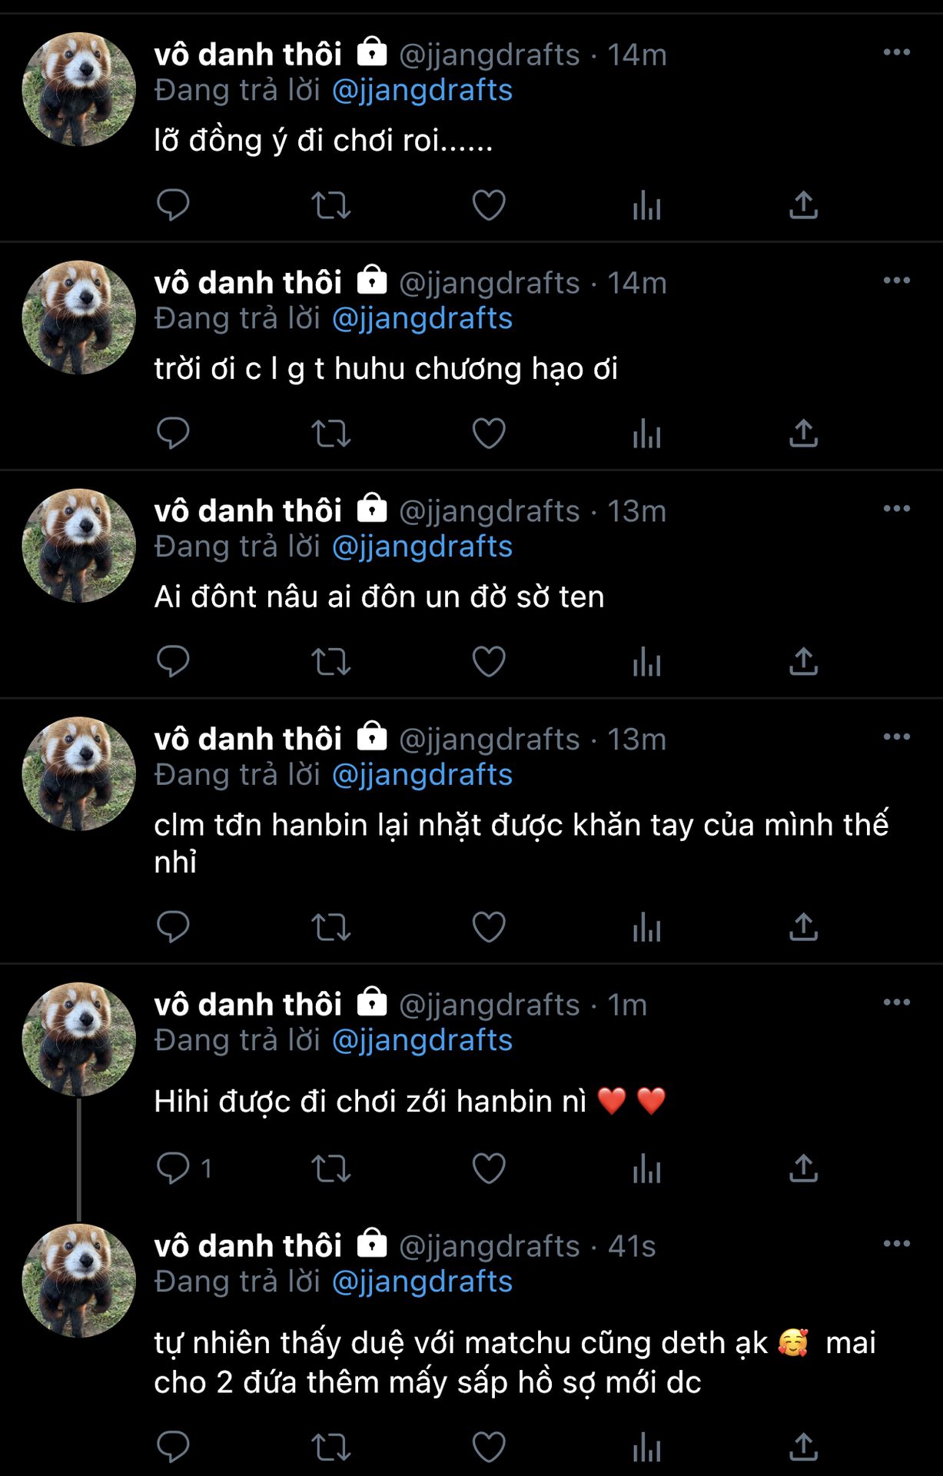The image size is (943, 1476).
Task: Like the 'Hihi được đi chơi zối hanbin' tweet
Action: (x=489, y=1168)
